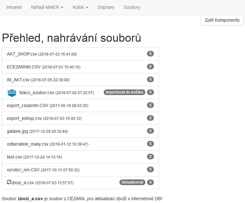Expand the Nářadí-MAIER dropdown menu
This screenshot has height=203, width=245.
pyautogui.click(x=47, y=7)
